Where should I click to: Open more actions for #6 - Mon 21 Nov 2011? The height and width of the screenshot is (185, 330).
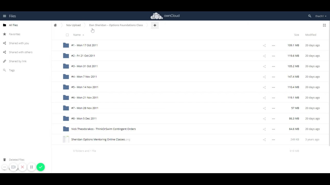[273, 98]
